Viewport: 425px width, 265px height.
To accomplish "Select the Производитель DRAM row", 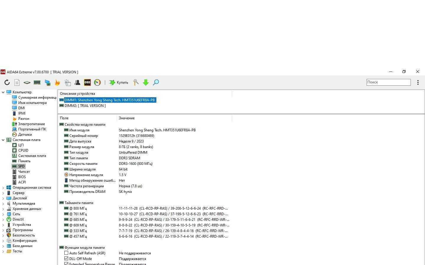I will coord(145,192).
